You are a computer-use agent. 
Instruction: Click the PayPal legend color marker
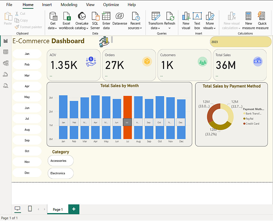(x=244, y=119)
